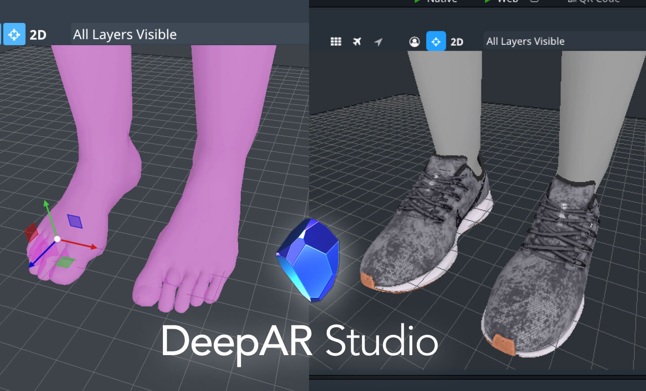Toggle 2D mode in the left viewport
Screen dimensions: 646x391
click(x=38, y=35)
